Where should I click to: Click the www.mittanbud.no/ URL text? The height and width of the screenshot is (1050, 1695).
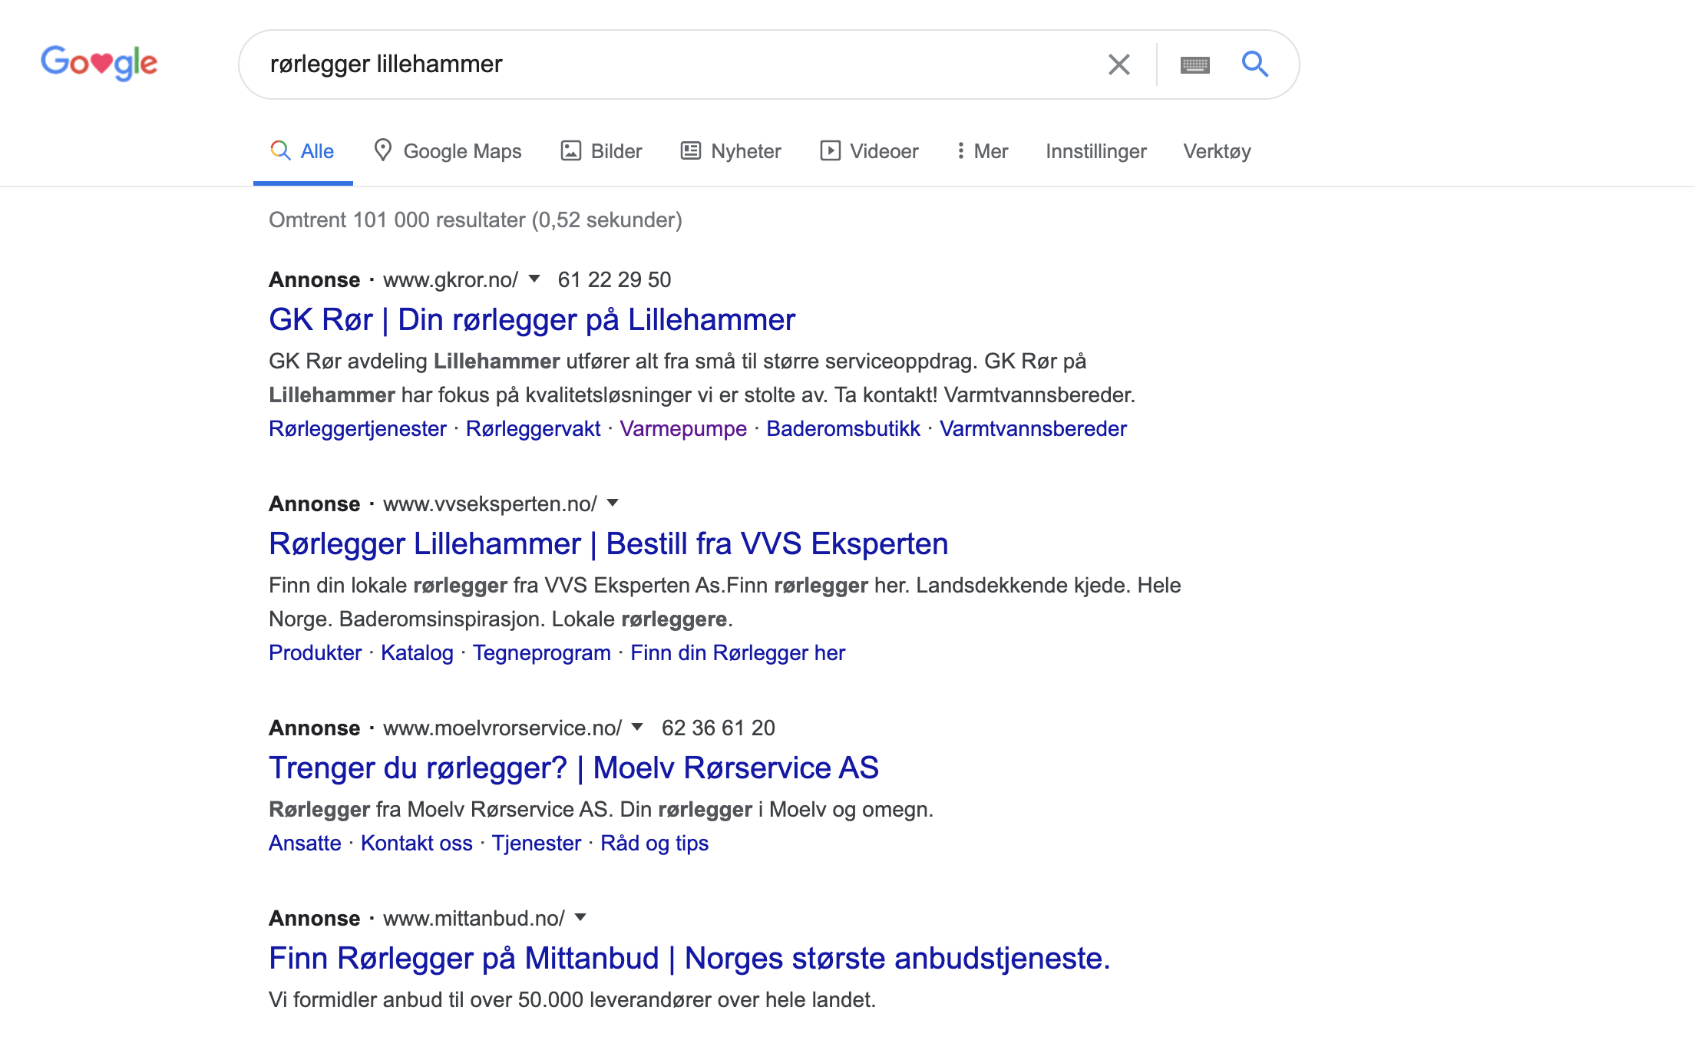(x=474, y=918)
